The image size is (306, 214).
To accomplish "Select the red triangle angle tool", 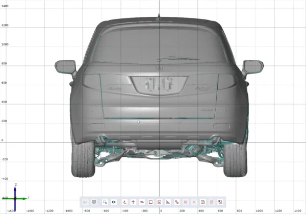I will pos(168,202).
